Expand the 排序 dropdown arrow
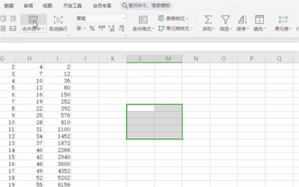 click(248, 29)
